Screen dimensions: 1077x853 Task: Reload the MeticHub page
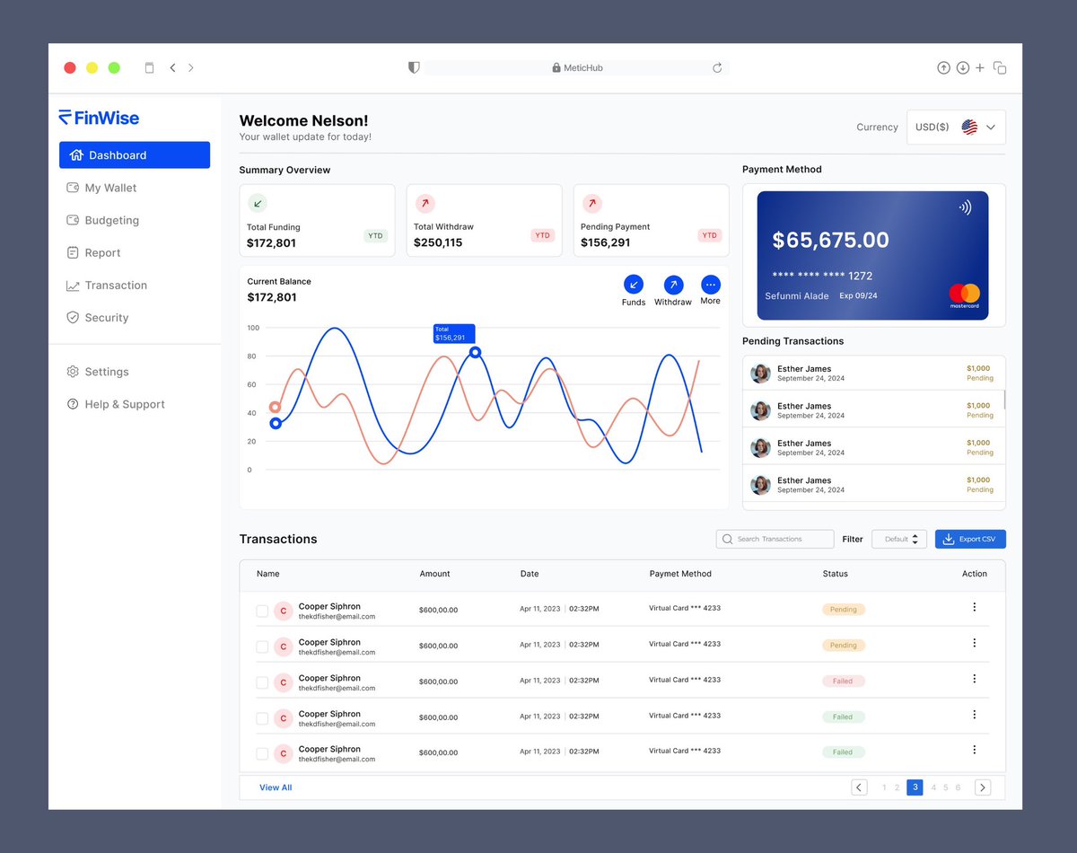pyautogui.click(x=717, y=67)
